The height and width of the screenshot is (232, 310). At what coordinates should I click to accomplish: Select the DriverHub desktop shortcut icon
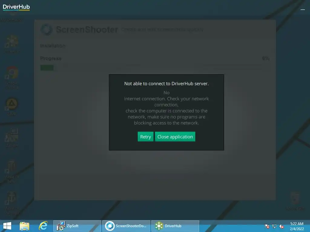click(12, 44)
